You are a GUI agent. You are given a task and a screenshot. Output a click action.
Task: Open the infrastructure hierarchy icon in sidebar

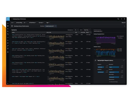[x=8, y=29]
